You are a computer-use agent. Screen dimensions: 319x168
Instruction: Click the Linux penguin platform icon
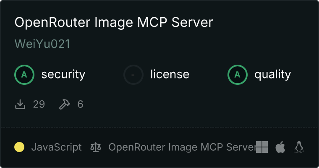(x=299, y=147)
